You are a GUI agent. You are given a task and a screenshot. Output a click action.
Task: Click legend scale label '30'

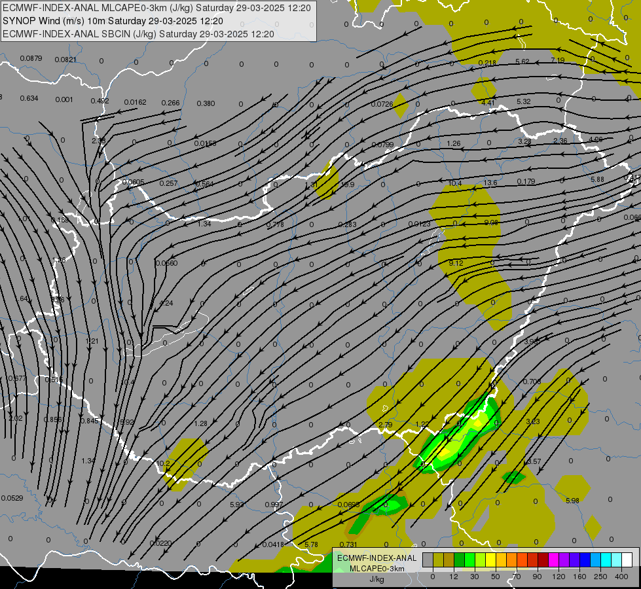(x=475, y=577)
